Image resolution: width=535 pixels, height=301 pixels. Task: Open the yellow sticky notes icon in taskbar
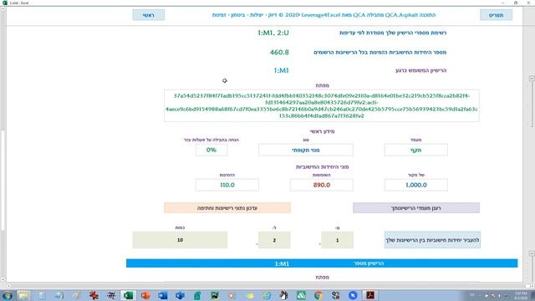249,295
